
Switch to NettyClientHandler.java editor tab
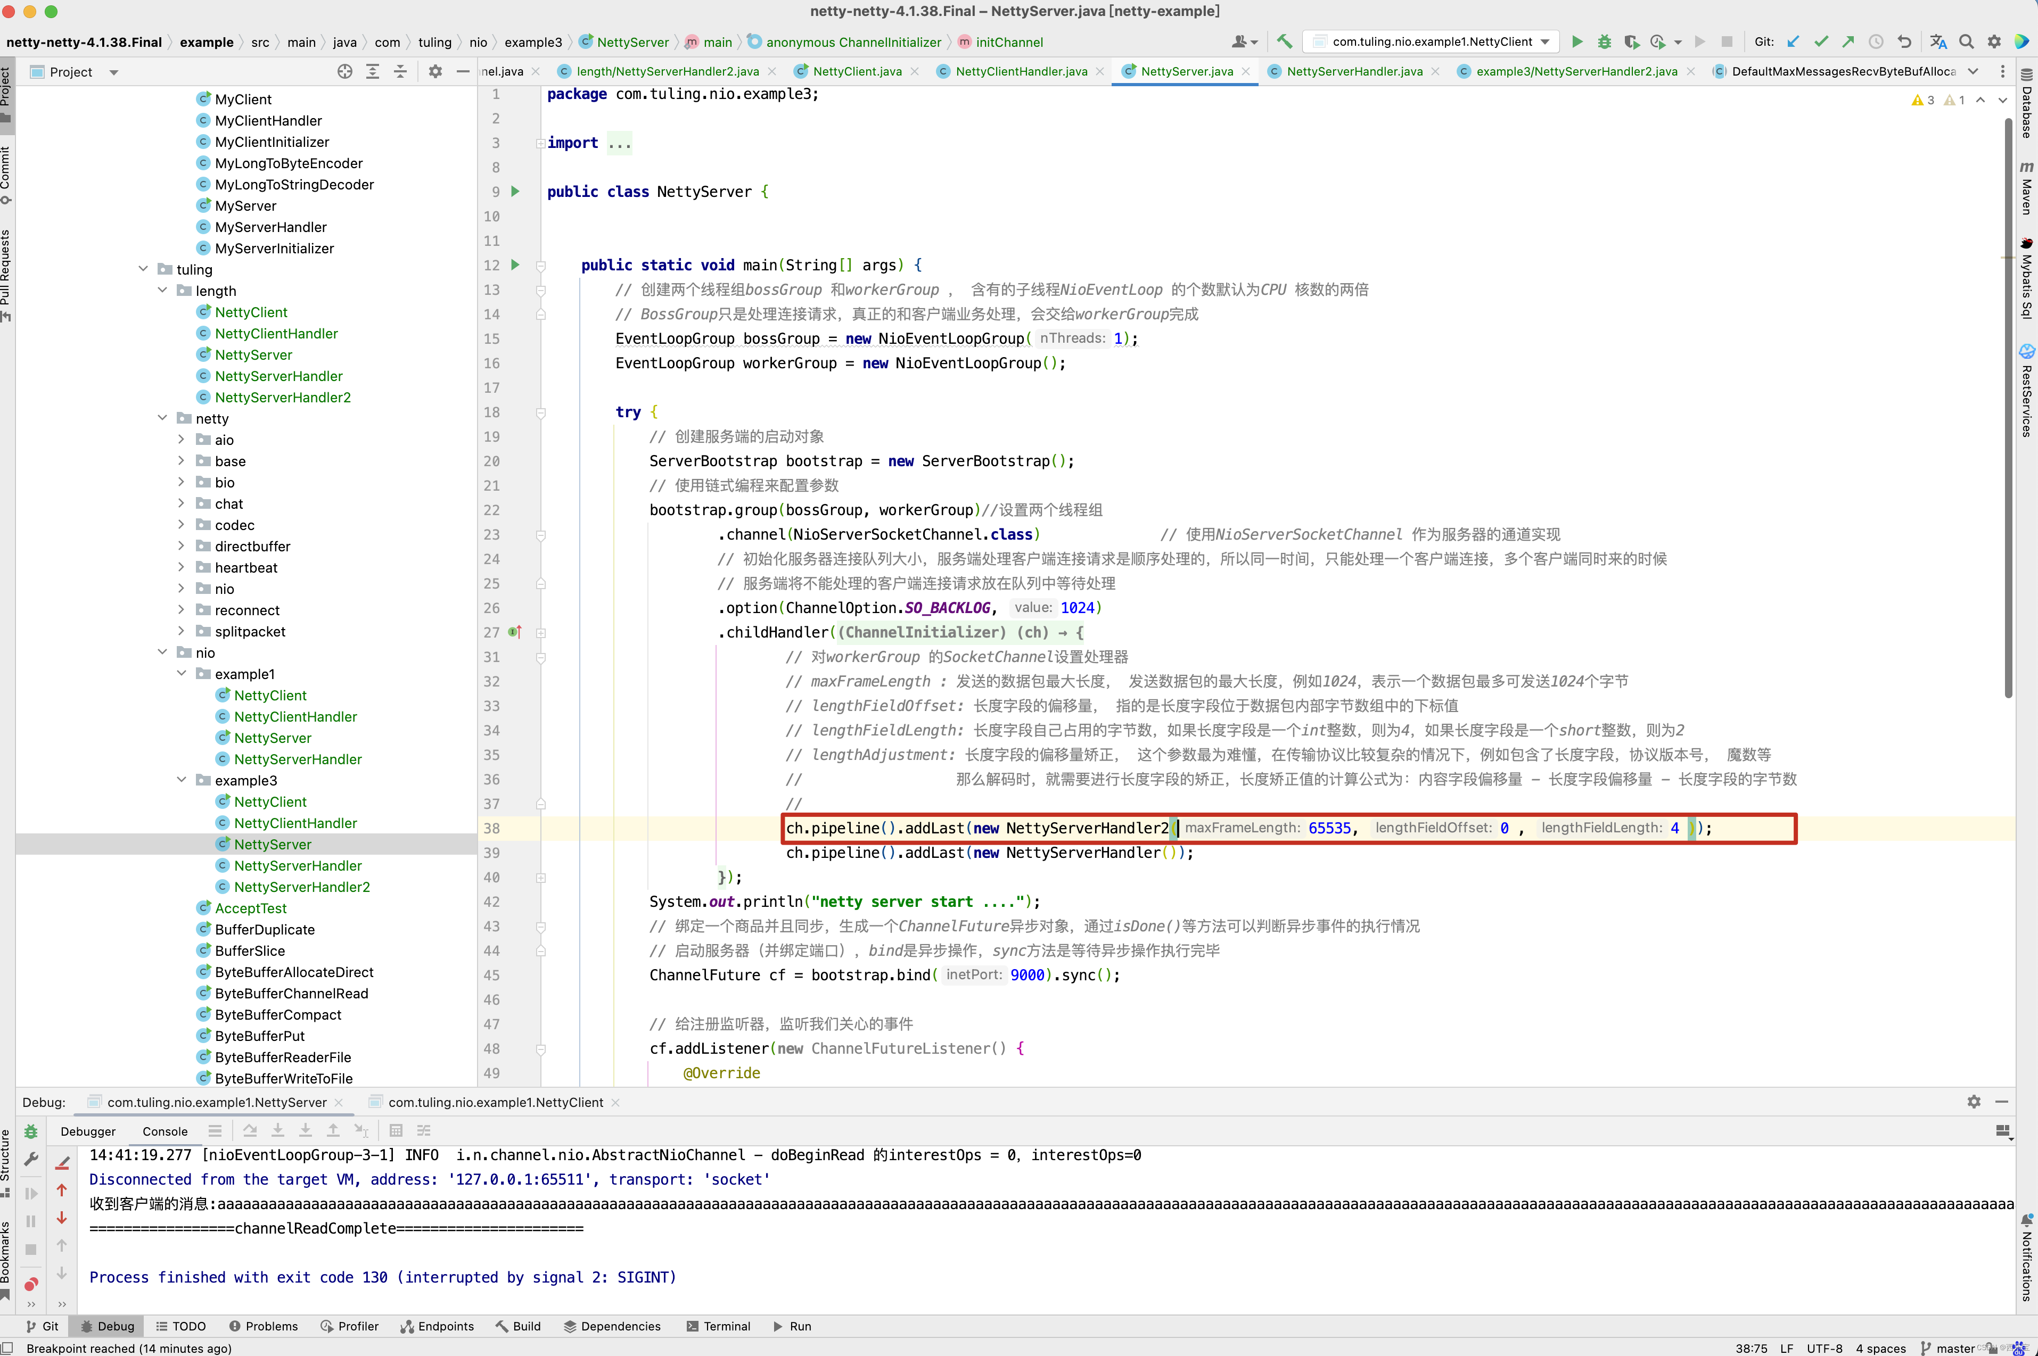pos(1021,72)
